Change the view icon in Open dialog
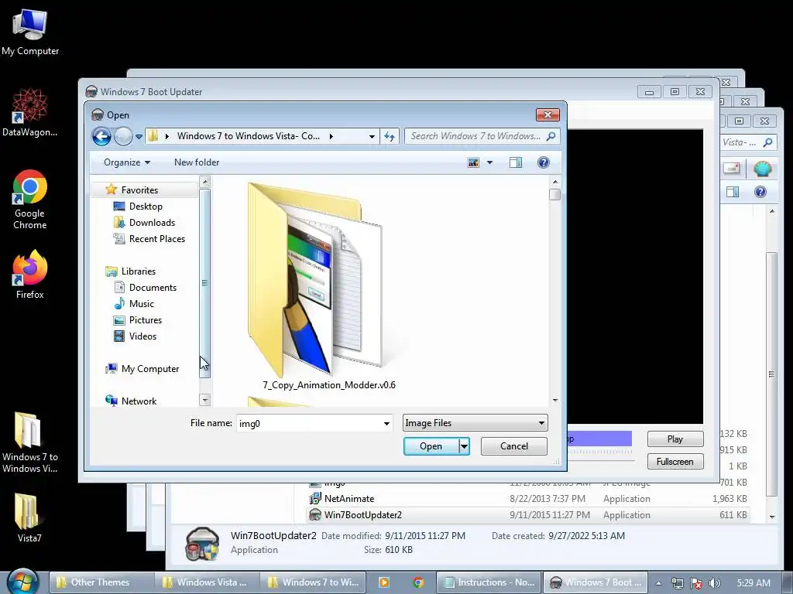This screenshot has height=594, width=793. point(473,162)
